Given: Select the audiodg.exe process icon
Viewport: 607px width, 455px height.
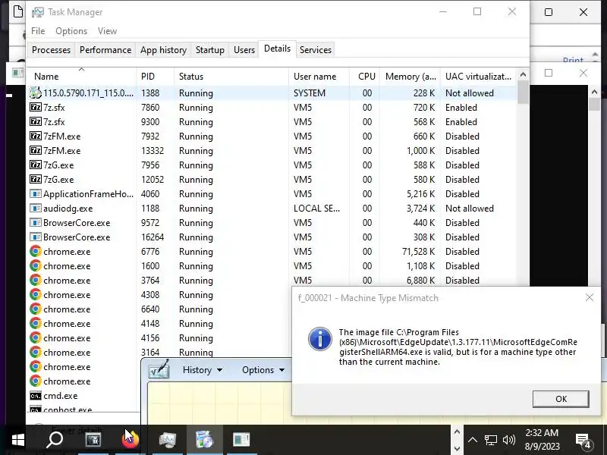Looking at the screenshot, I should [x=36, y=208].
